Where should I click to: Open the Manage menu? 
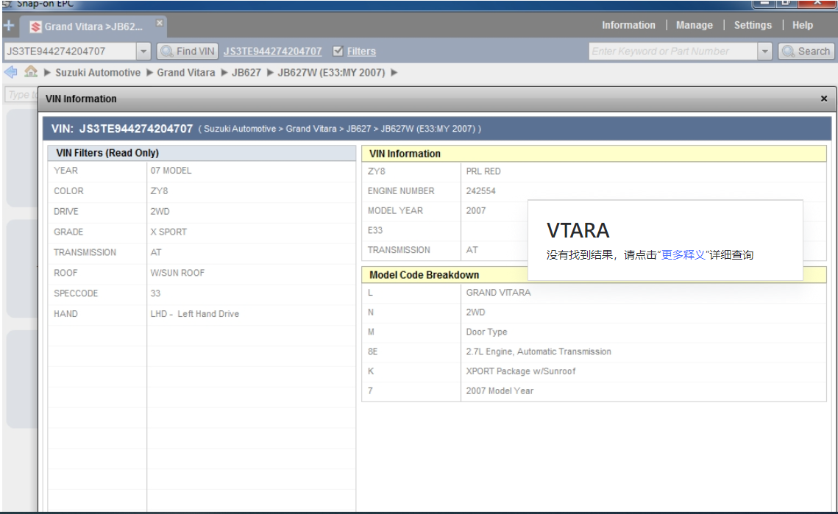(695, 25)
